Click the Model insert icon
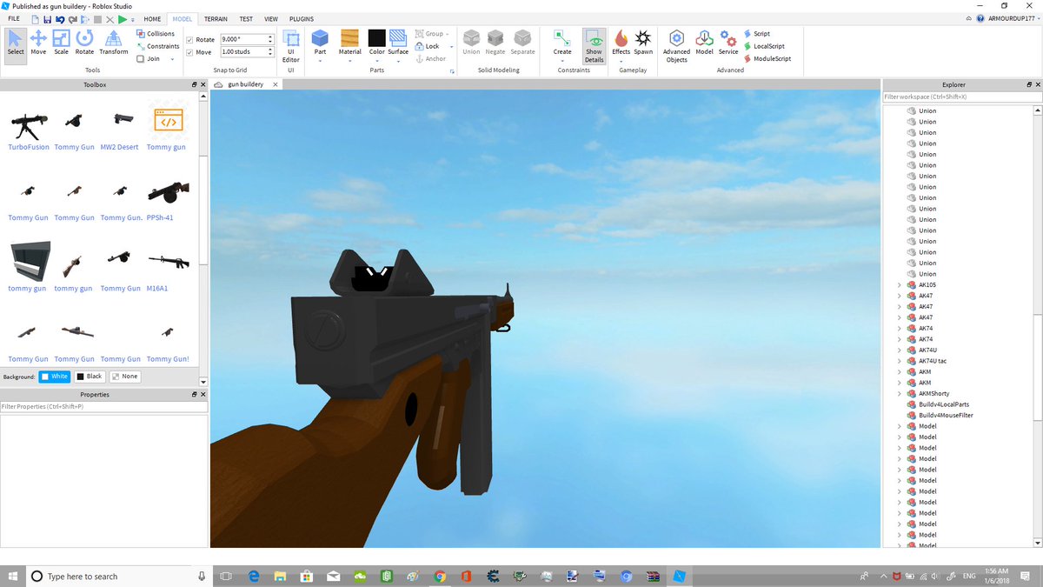The width and height of the screenshot is (1043, 587). tap(704, 42)
